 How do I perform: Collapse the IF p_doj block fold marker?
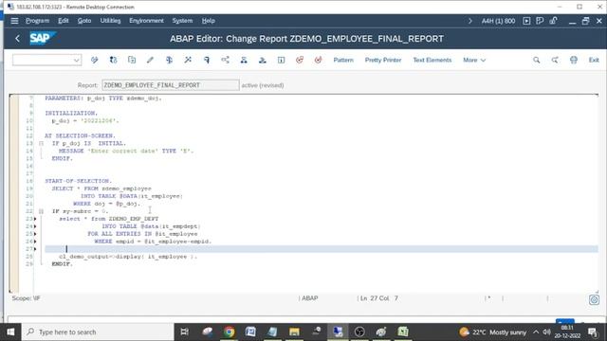click(41, 143)
